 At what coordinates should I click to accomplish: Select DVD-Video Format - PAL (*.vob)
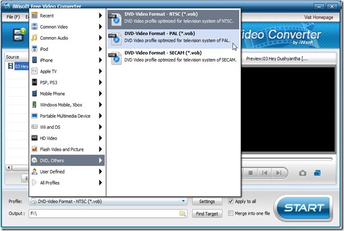pyautogui.click(x=173, y=39)
